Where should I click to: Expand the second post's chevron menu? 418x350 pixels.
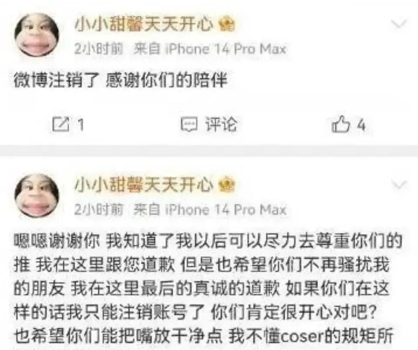coord(399,185)
